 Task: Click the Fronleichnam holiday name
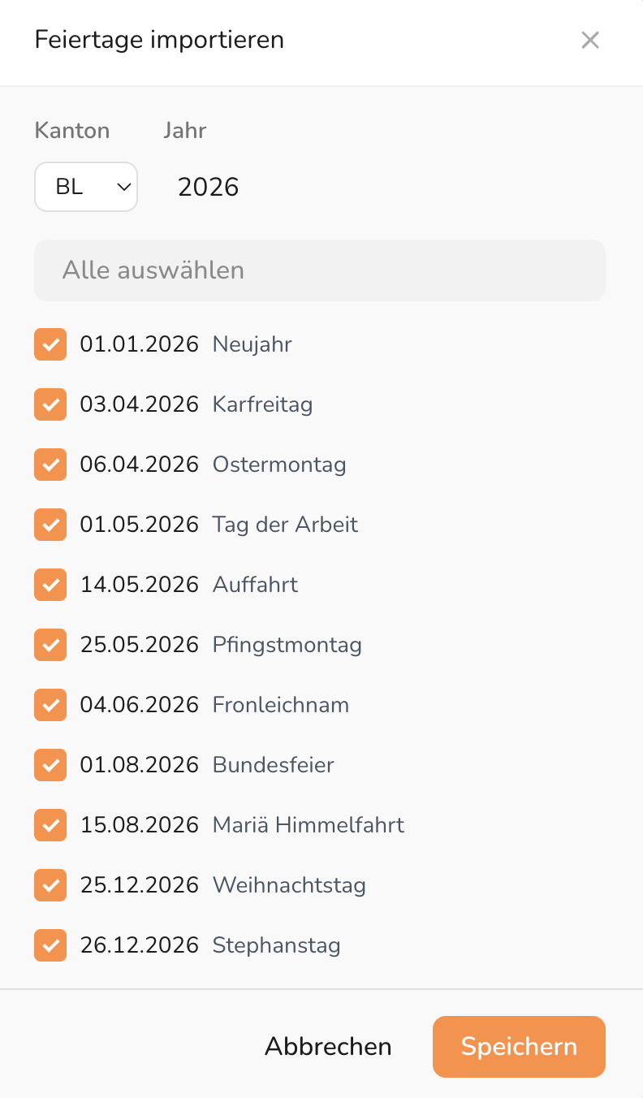pyautogui.click(x=281, y=705)
